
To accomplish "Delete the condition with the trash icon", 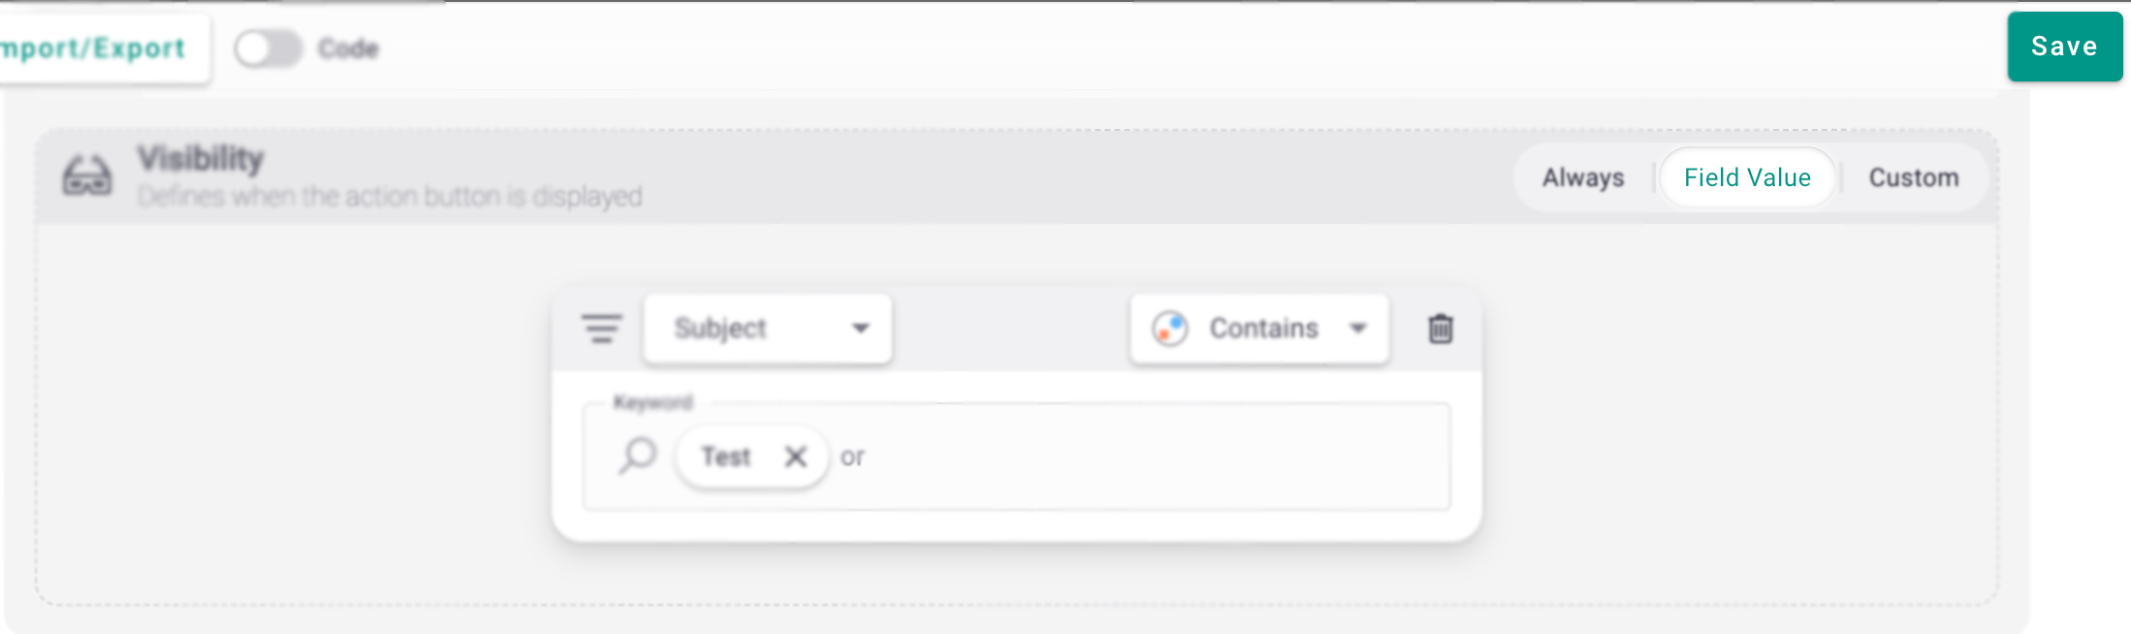I will [x=1441, y=329].
